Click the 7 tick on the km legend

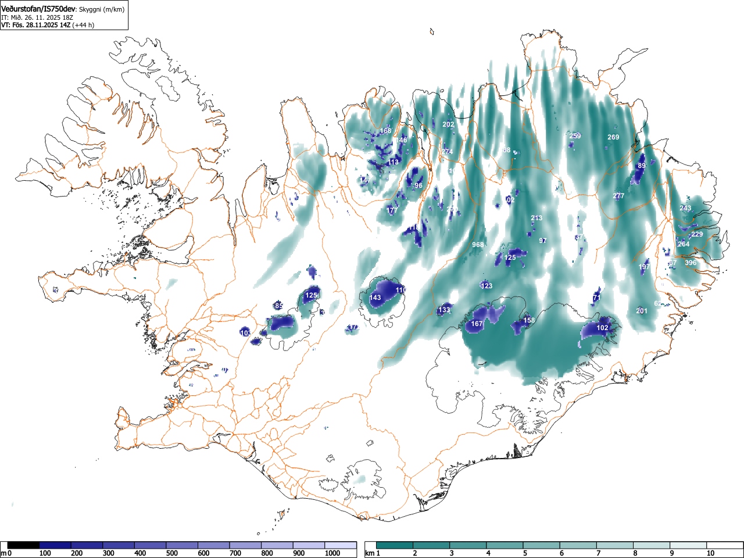[x=598, y=553]
